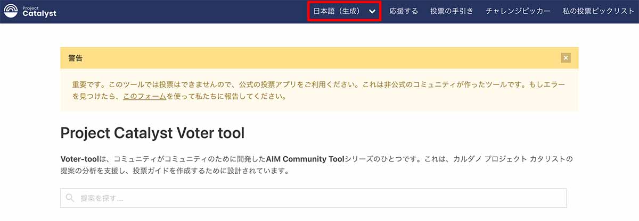Click the Project Catalyst logo
Image resolution: width=639 pixels, height=221 pixels.
pos(30,11)
